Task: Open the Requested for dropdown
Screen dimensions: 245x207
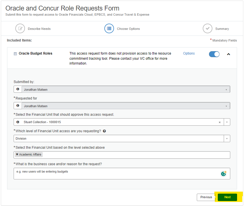Action: (x=226, y=106)
